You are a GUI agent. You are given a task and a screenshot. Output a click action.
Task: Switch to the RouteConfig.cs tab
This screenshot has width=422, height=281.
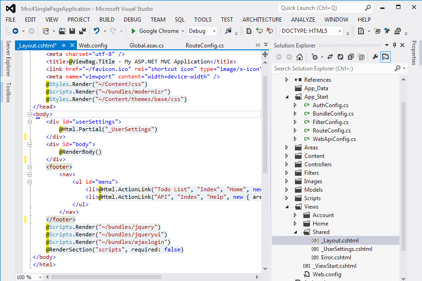point(204,46)
